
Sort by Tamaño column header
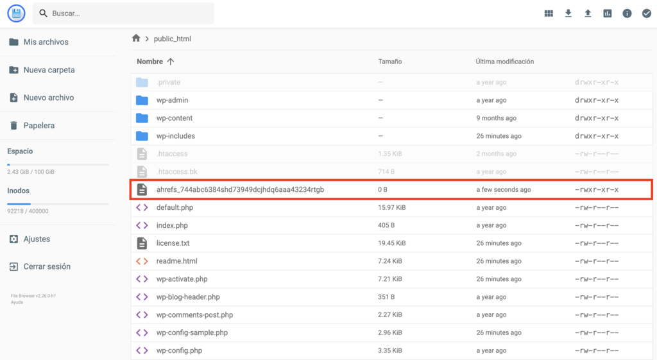point(389,62)
